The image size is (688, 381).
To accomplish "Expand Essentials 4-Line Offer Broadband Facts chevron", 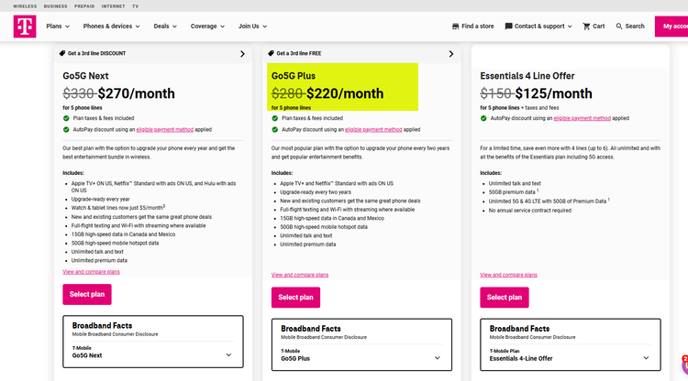I will tap(646, 358).
